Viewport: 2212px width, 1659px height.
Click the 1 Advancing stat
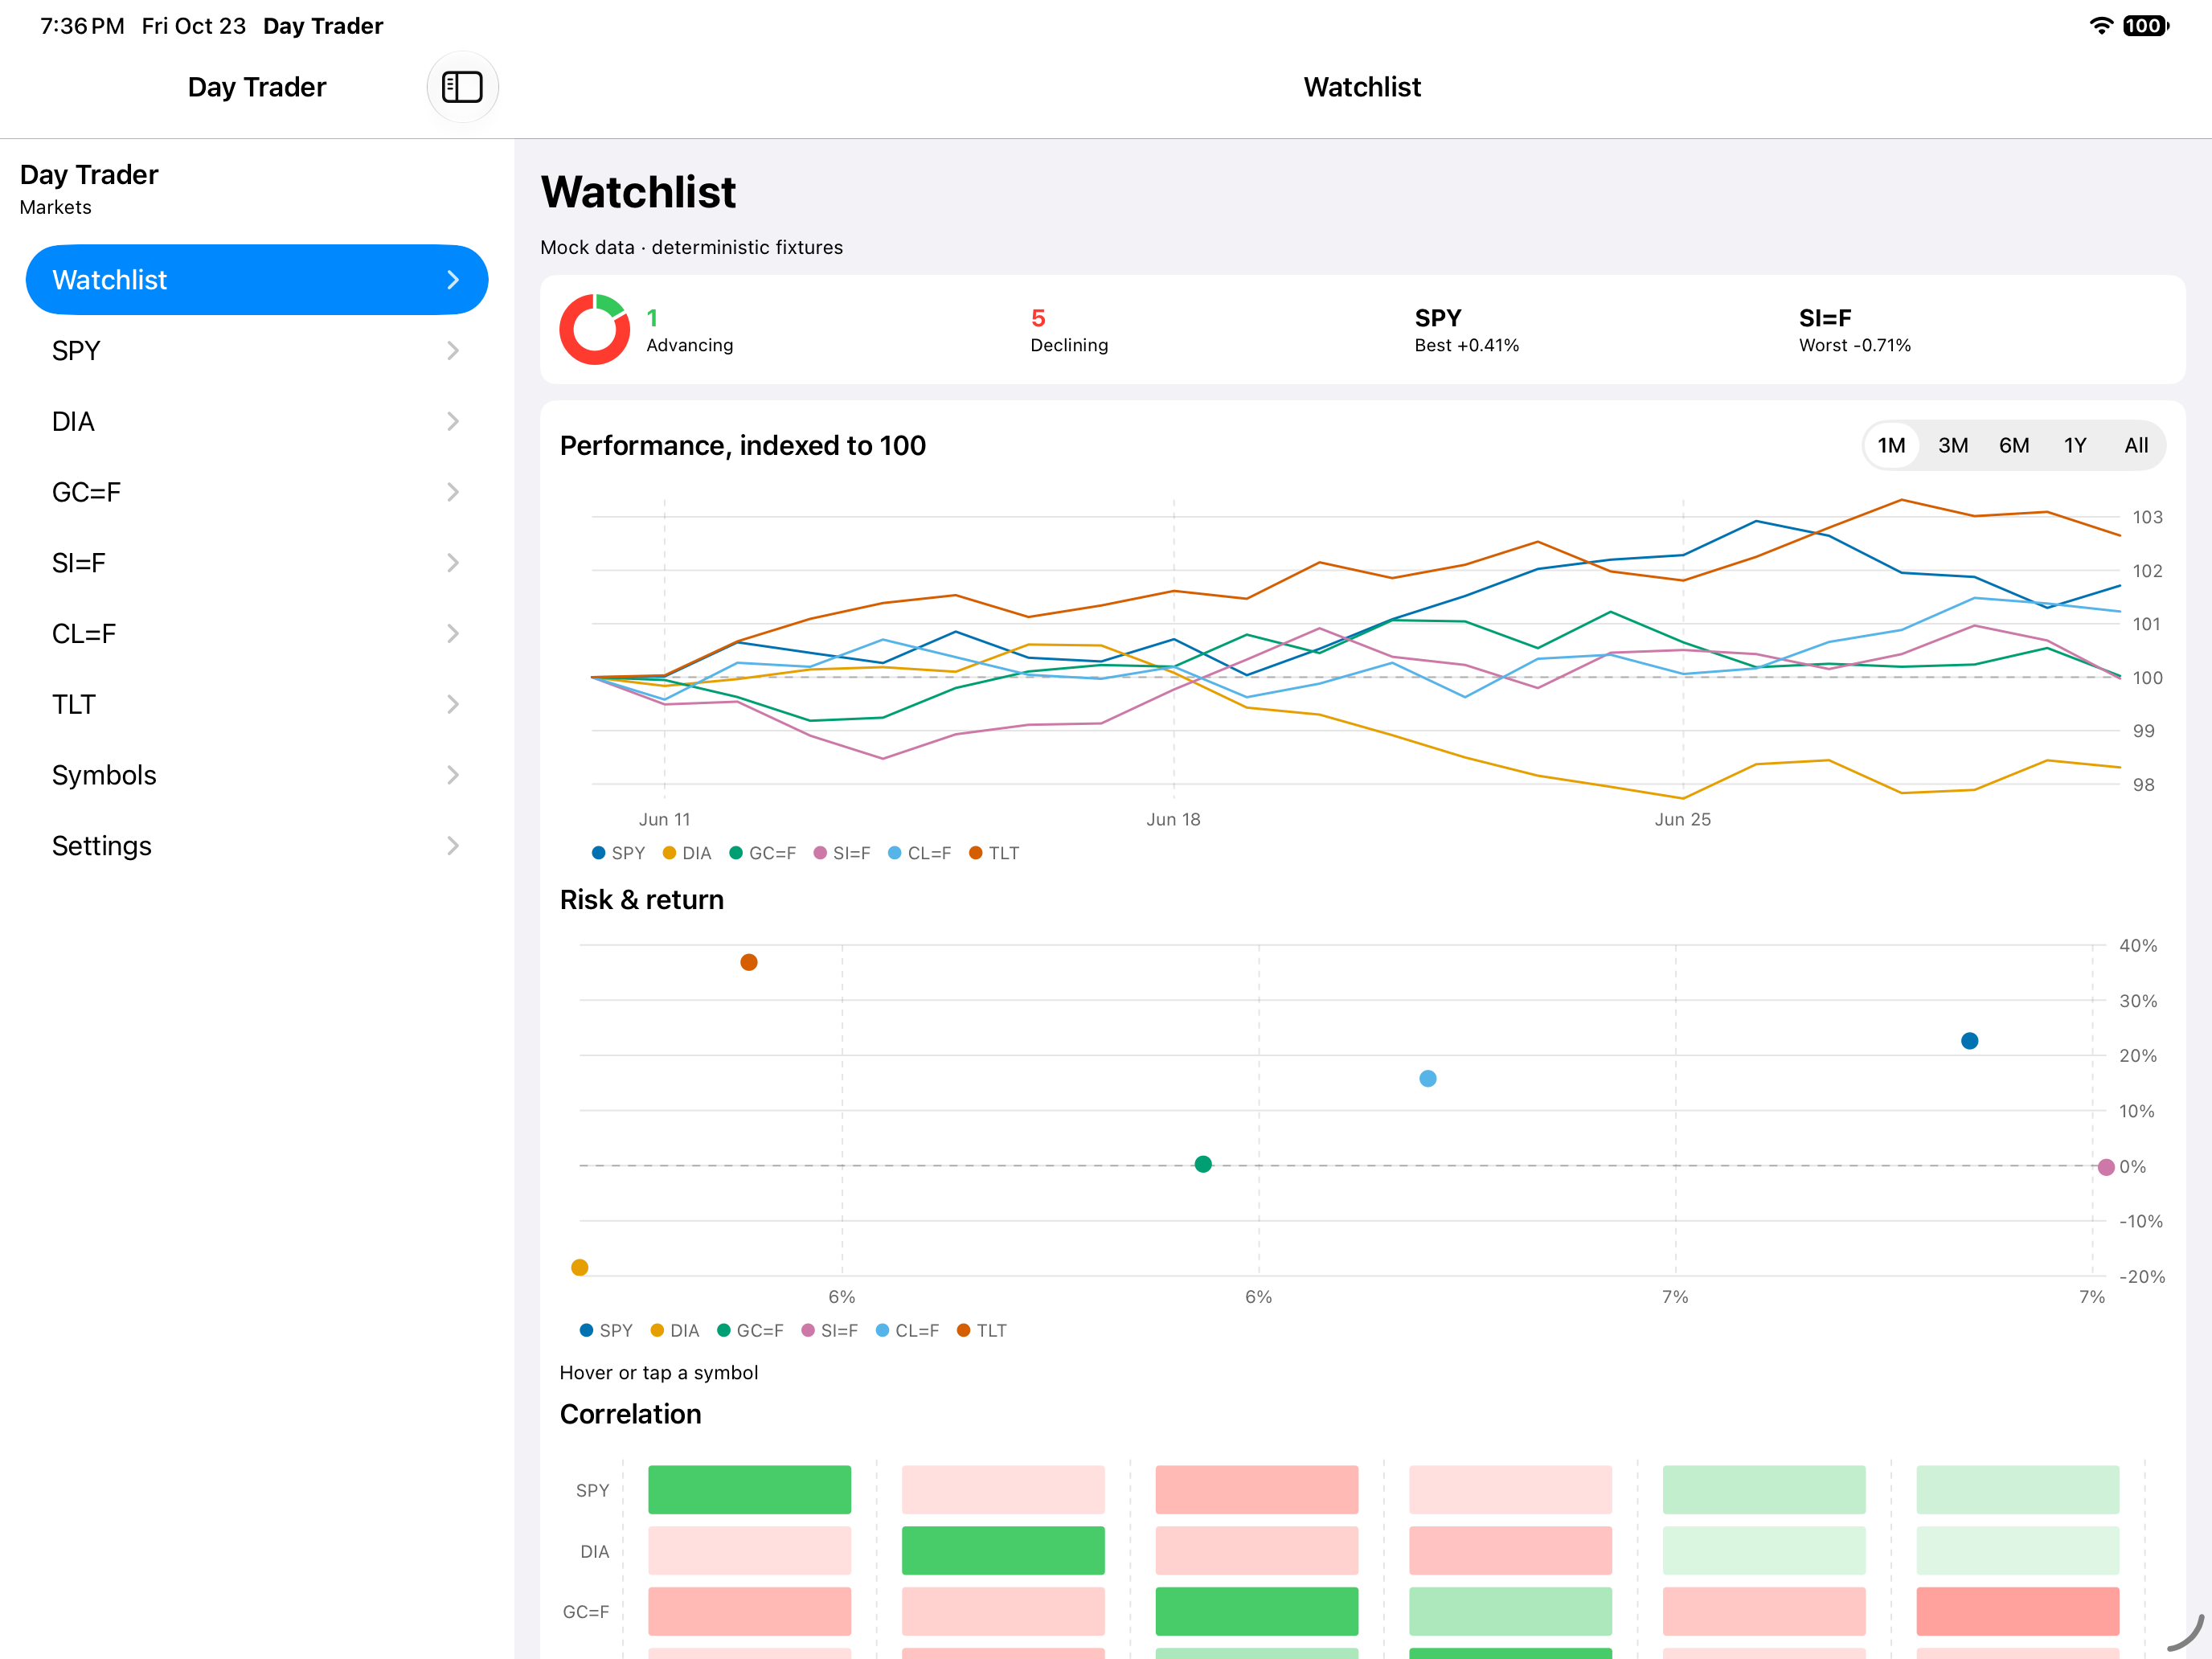[689, 330]
